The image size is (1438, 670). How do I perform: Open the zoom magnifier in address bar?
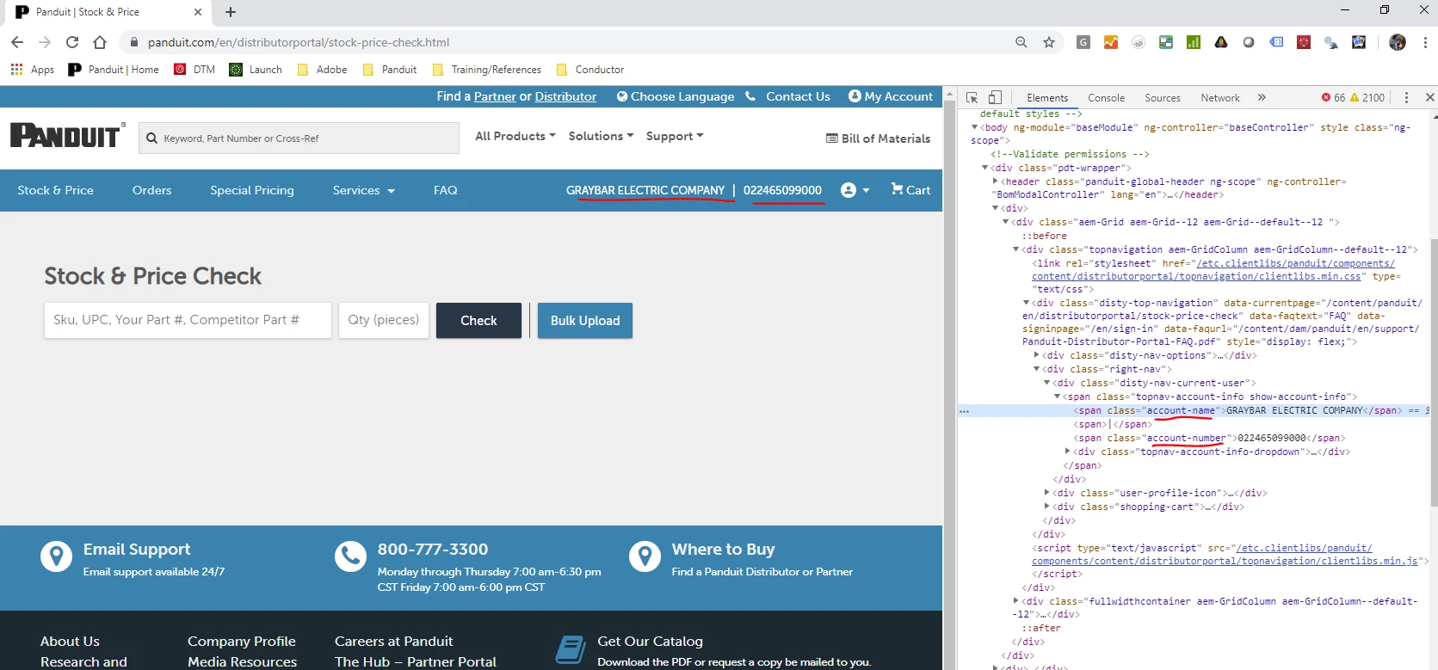pyautogui.click(x=1021, y=42)
